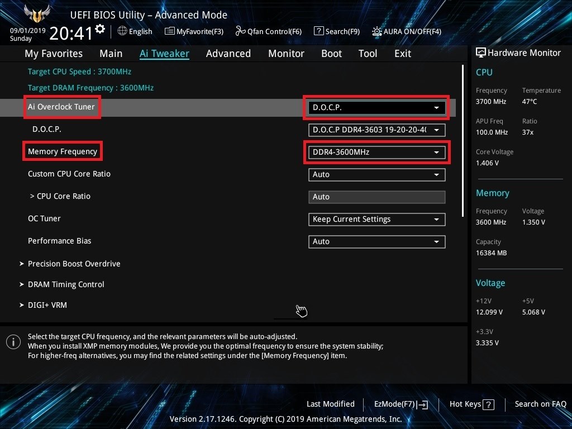Click Last Modified button
This screenshot has width=572, height=429.
coord(331,404)
